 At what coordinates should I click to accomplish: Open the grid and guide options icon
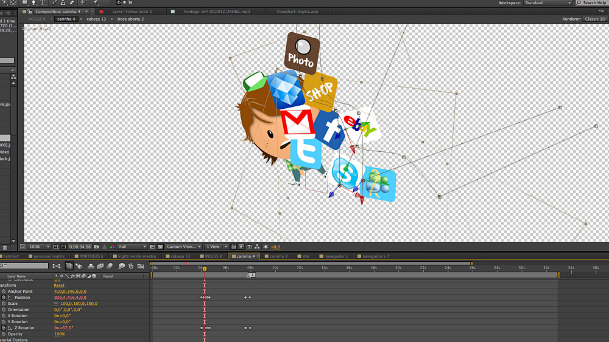coord(55,247)
